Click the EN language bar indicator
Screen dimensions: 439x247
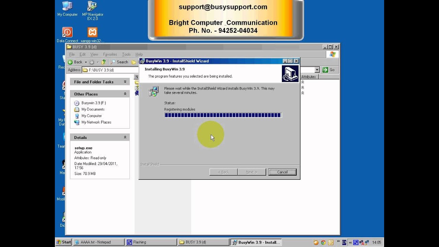click(344, 243)
